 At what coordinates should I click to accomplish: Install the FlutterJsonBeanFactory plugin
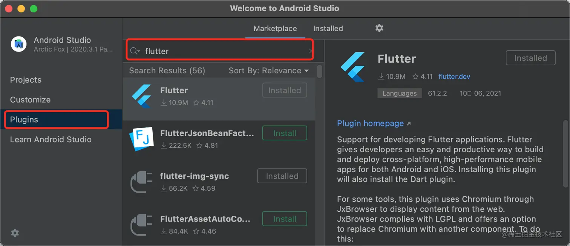(285, 133)
